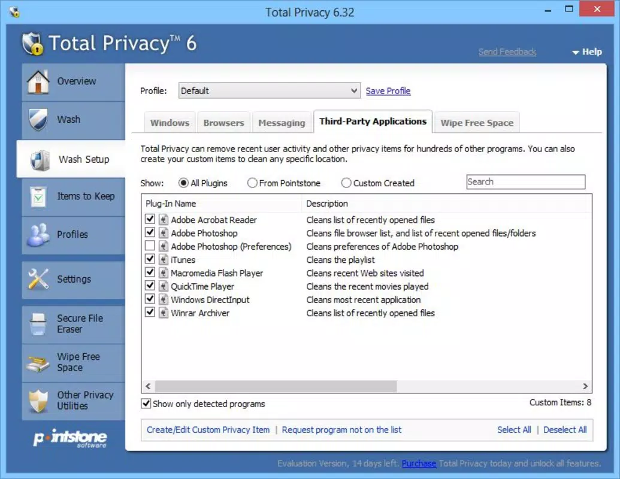Toggle Macromedia Flash Player checkbox

click(x=150, y=272)
